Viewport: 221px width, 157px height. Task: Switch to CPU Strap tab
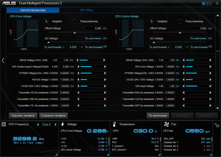(86, 10)
